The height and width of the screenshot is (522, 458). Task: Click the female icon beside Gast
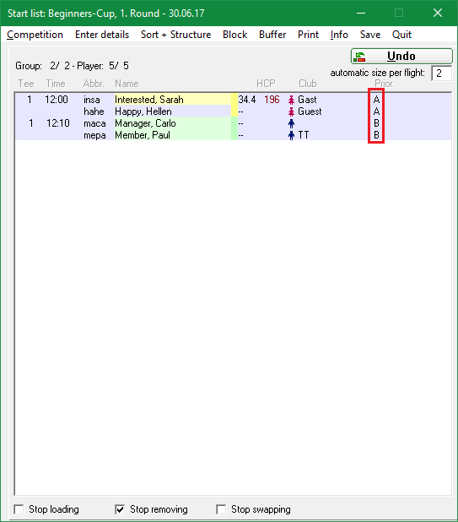[292, 100]
